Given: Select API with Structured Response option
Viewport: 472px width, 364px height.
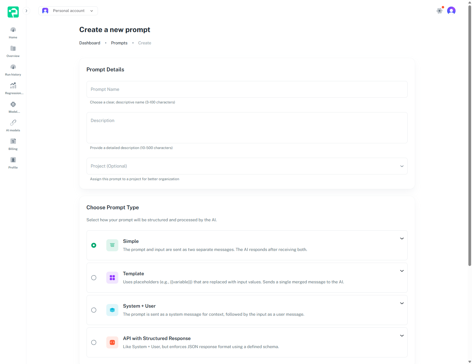Looking at the screenshot, I should pos(94,342).
